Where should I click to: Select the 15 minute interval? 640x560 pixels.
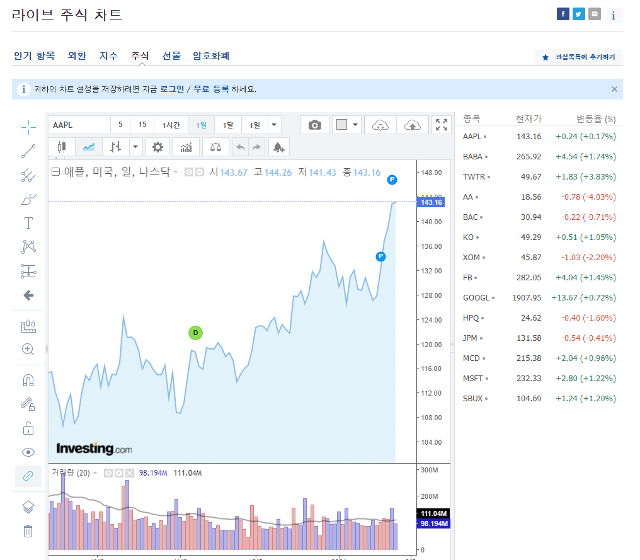[142, 125]
